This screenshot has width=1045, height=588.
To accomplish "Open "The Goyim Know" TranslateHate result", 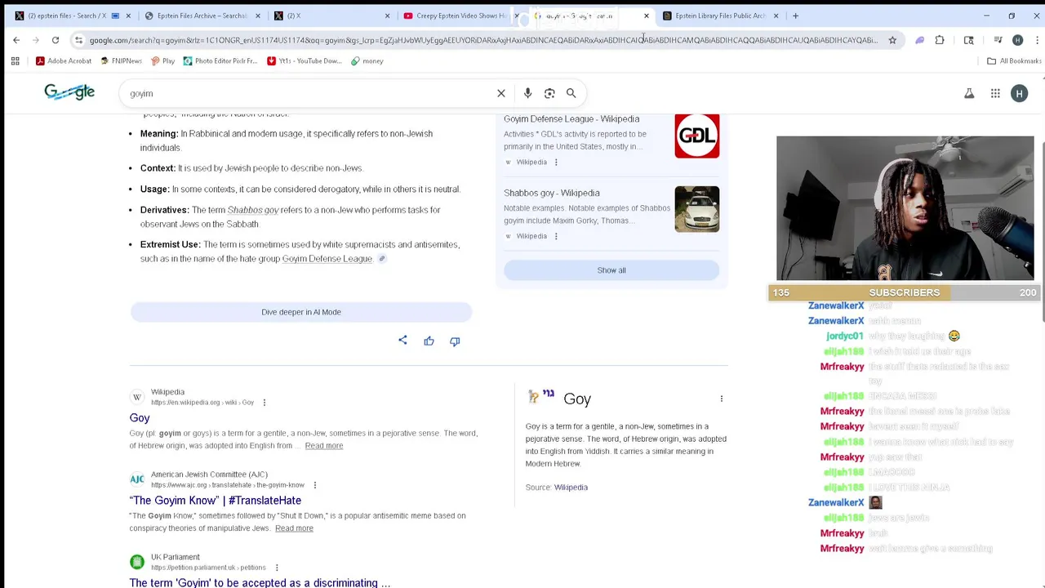I will click(x=215, y=501).
